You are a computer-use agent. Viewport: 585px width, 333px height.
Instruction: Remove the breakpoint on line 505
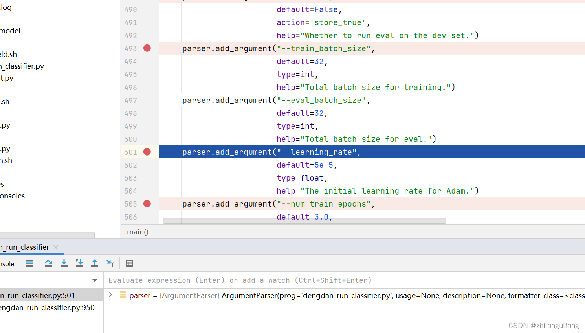(147, 204)
